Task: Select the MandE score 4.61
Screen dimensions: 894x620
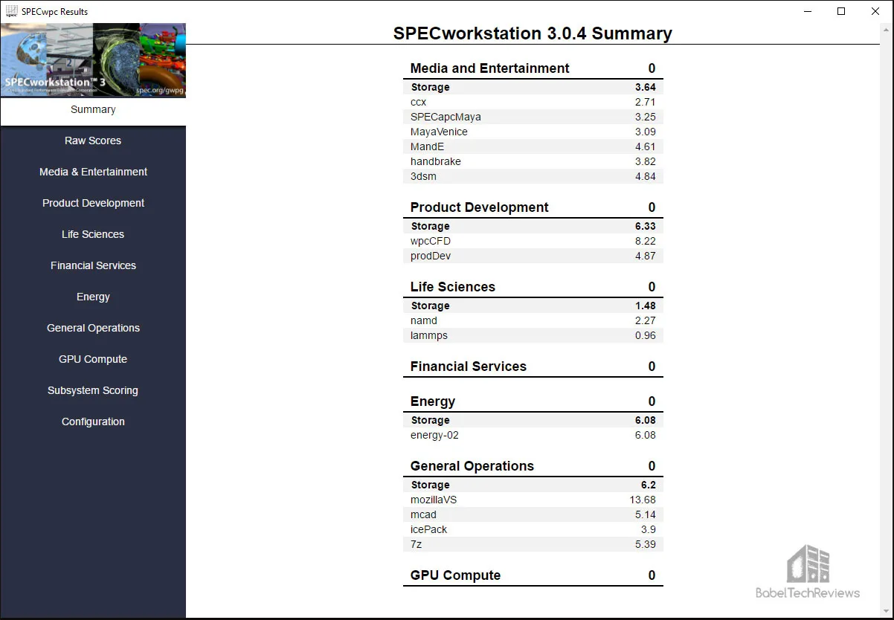Action: [645, 146]
